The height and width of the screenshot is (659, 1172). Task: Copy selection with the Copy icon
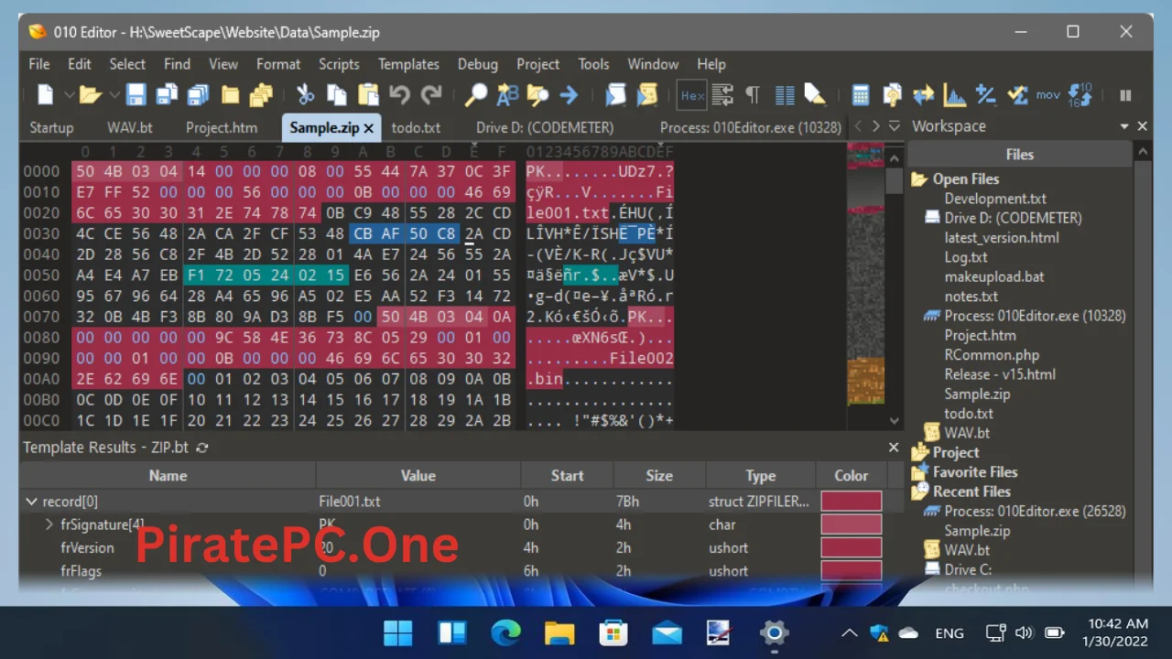337,94
